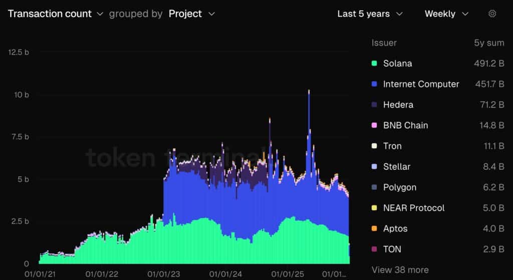This screenshot has width=513, height=280.
Task: Click the 01/01/22 x-axis date label
Action: 102,274
